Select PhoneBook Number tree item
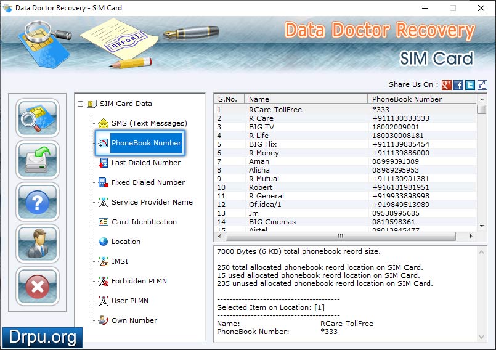The image size is (496, 350). (x=146, y=143)
